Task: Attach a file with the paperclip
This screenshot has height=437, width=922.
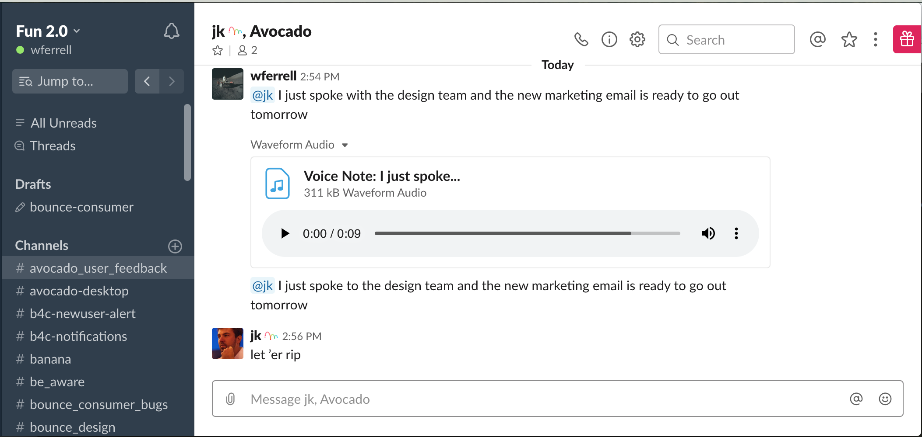Action: click(x=230, y=399)
